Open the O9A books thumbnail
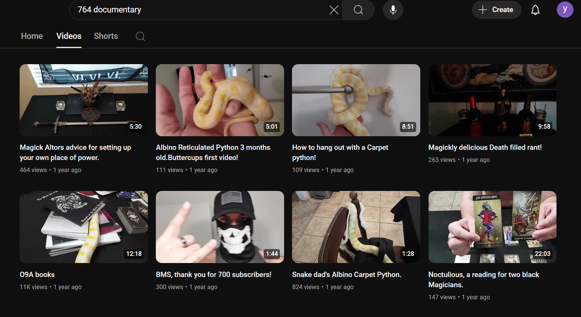The width and height of the screenshot is (581, 317). (84, 227)
